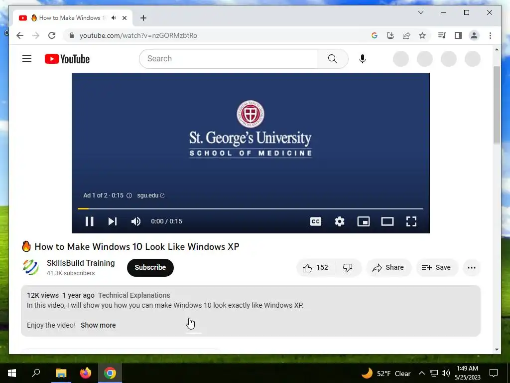
Task: Select the How to Make Windows tab
Action: click(x=73, y=18)
